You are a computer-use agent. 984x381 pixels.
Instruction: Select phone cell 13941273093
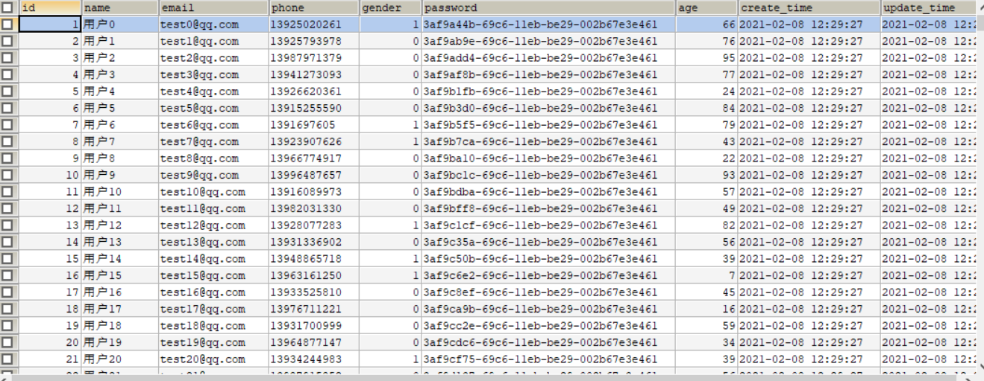click(x=314, y=75)
